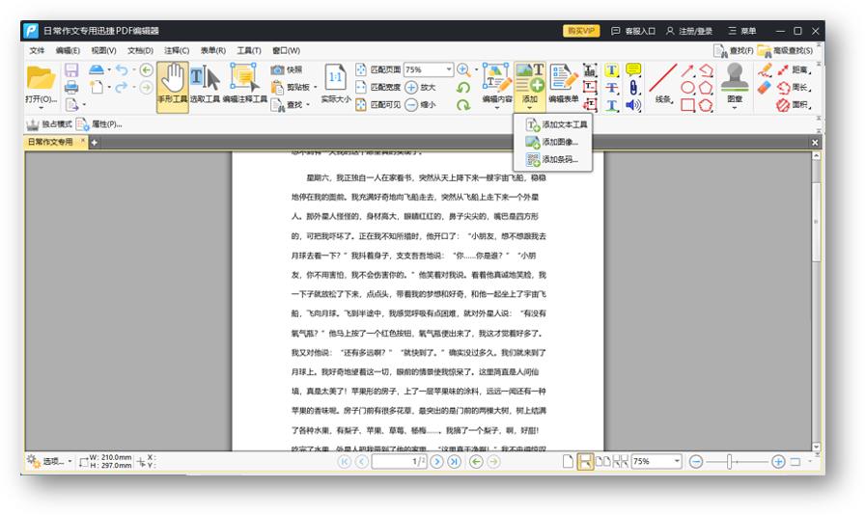The image size is (865, 515).
Task: Open the 注释(C) menu
Action: [x=177, y=50]
